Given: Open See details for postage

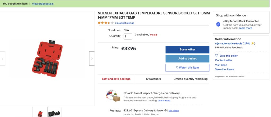Looking at the screenshot, I should [x=174, y=111].
